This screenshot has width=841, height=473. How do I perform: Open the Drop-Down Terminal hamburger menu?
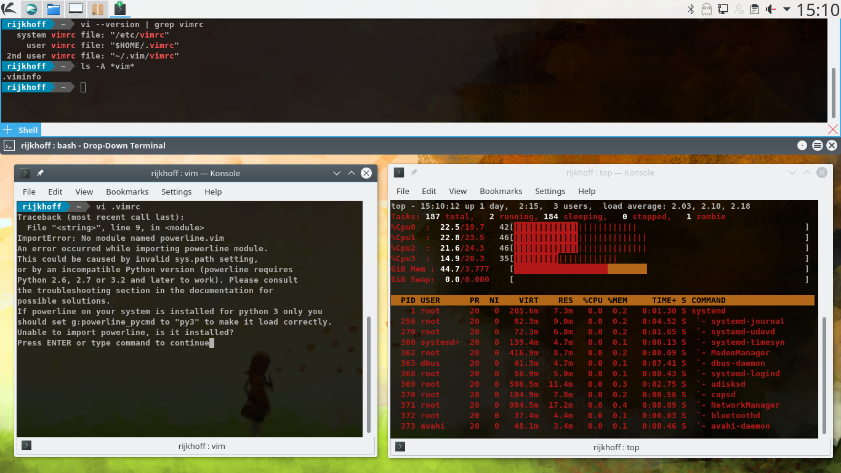point(818,146)
